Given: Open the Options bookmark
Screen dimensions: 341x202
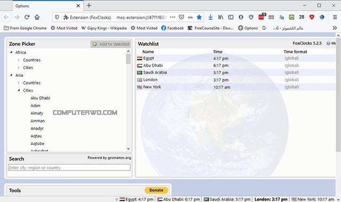Looking at the screenshot, I should 248,28.
